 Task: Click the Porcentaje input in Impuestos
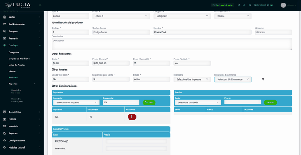(x=121, y=102)
